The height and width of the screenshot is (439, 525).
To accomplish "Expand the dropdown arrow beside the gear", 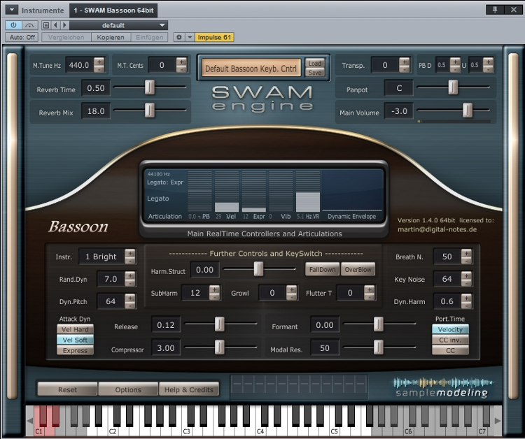I will [x=190, y=37].
